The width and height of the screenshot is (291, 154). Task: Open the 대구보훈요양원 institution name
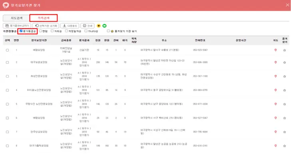[39, 62]
